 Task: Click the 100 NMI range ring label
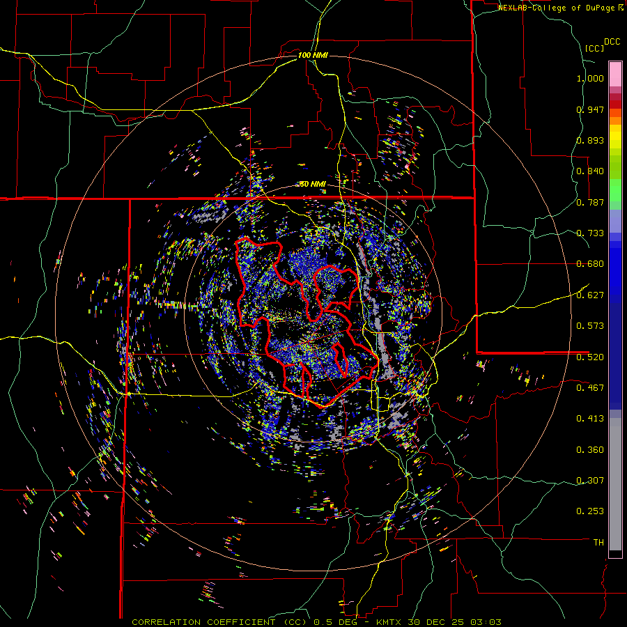point(313,55)
